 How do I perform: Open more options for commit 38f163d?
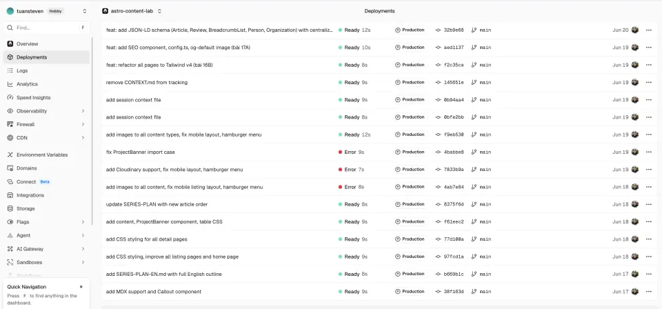(x=648, y=292)
